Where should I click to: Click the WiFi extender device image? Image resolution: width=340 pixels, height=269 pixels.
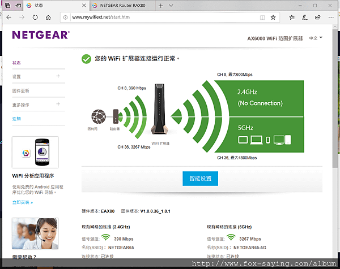click(x=160, y=110)
